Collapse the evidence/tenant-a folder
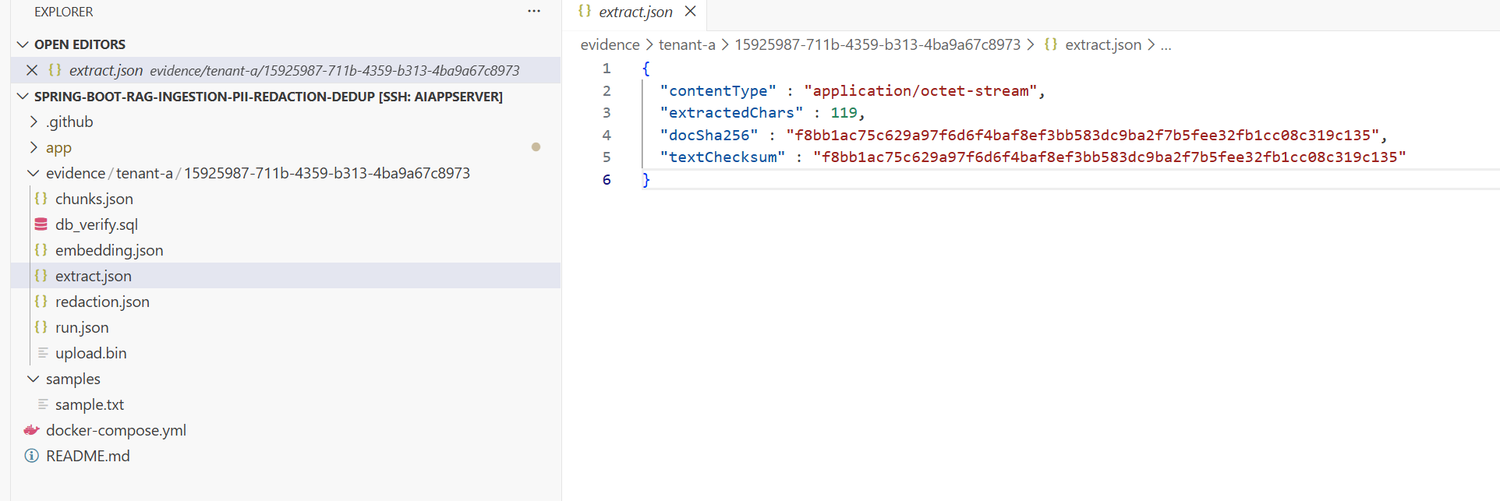Screen dimensions: 1500x501 pyautogui.click(x=33, y=173)
